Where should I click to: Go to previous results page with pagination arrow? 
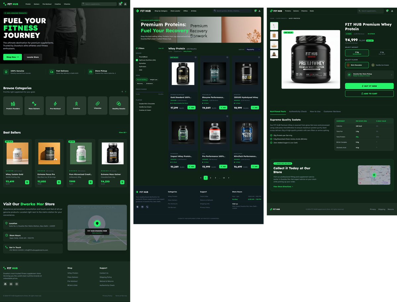coord(201,178)
